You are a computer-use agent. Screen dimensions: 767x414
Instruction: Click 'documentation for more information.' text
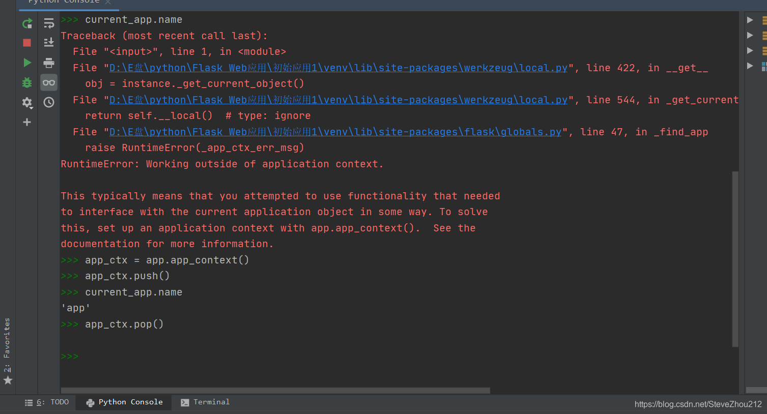167,244
